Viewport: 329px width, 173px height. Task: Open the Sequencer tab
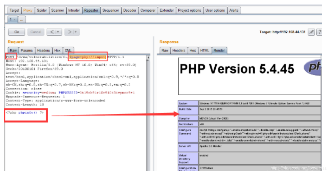coord(111,10)
